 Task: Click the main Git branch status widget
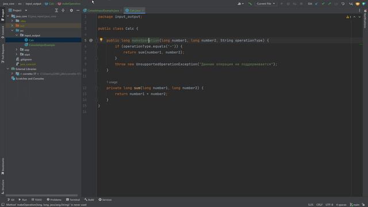(355, 205)
